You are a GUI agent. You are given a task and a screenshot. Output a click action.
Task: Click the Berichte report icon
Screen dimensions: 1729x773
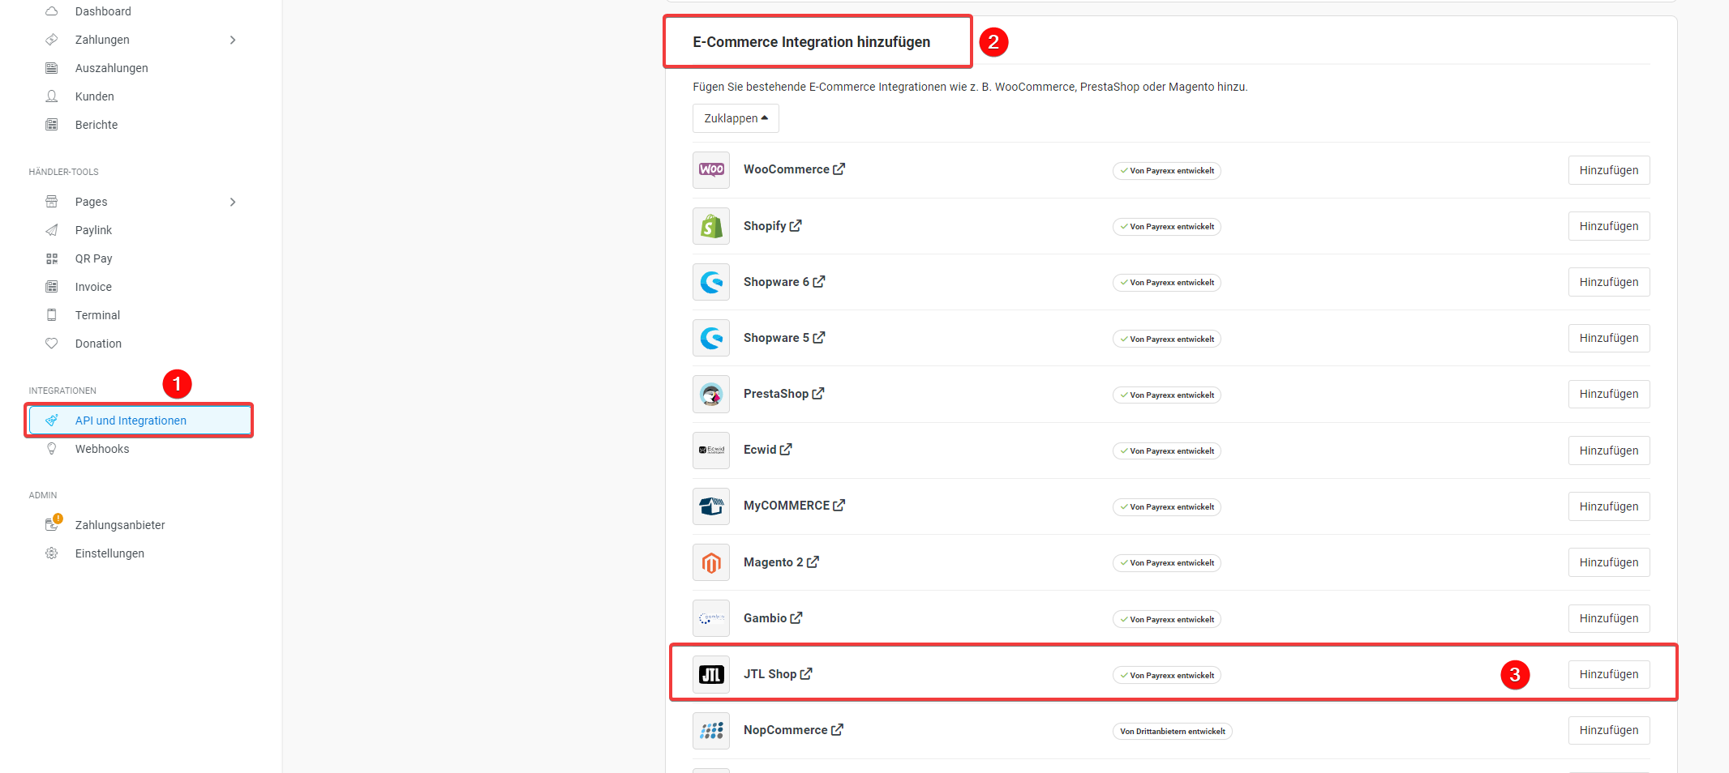click(52, 125)
